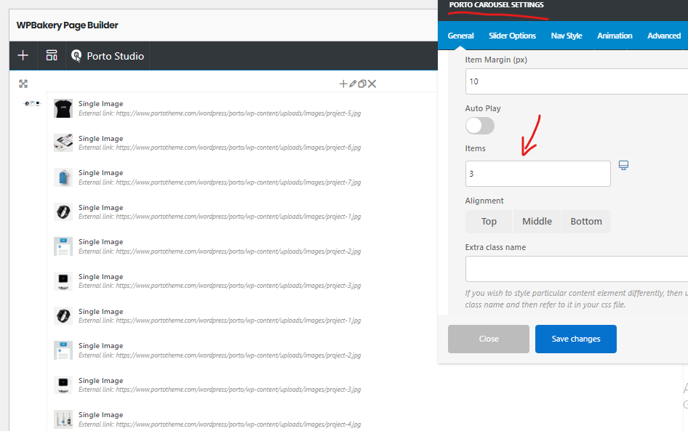Click the external link text for project-6.jpg
The height and width of the screenshot is (431, 688).
(x=220, y=148)
